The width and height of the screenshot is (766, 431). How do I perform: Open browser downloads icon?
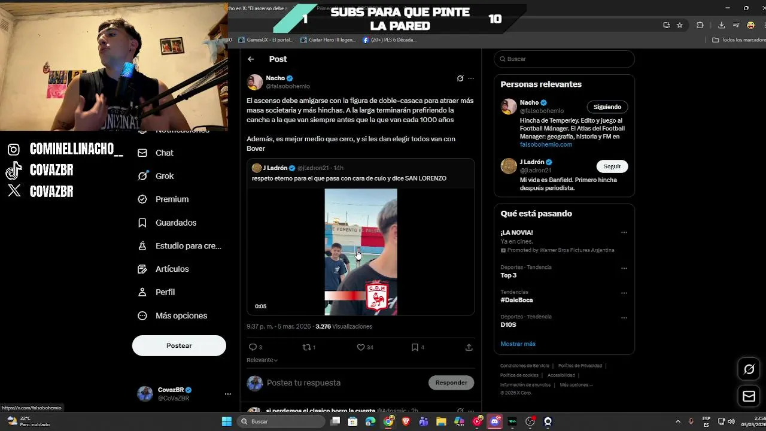click(x=721, y=25)
